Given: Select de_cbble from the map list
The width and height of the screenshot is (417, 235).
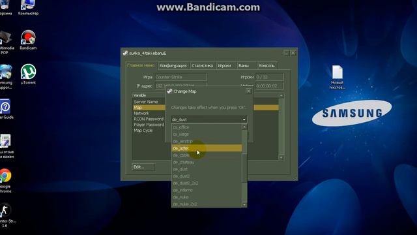Looking at the screenshot, I should click(207, 155).
